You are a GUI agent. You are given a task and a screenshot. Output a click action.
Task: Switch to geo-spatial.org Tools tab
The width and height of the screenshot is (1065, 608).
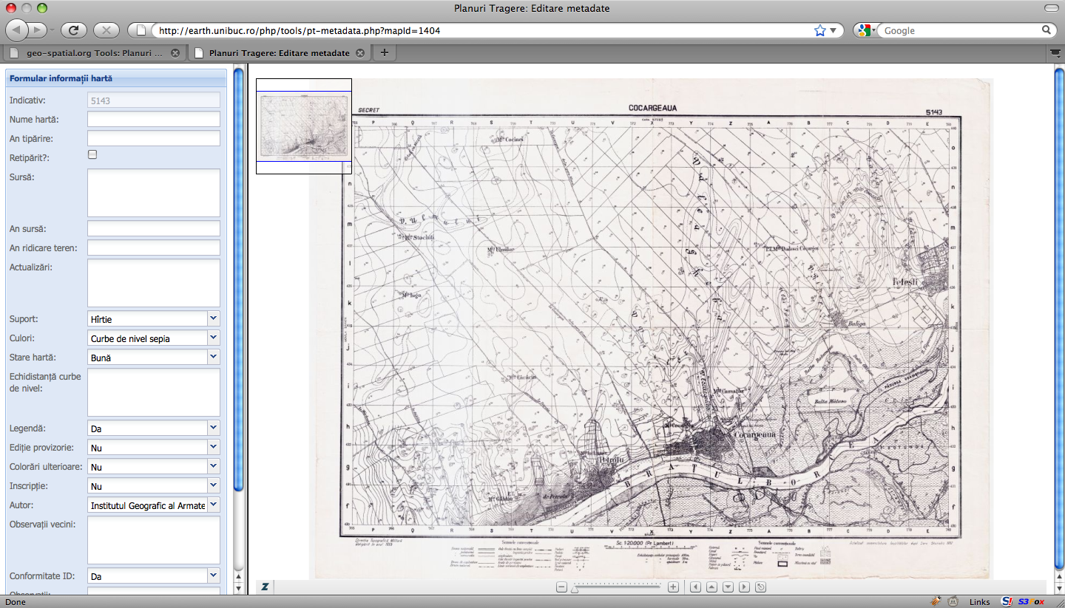pyautogui.click(x=94, y=53)
